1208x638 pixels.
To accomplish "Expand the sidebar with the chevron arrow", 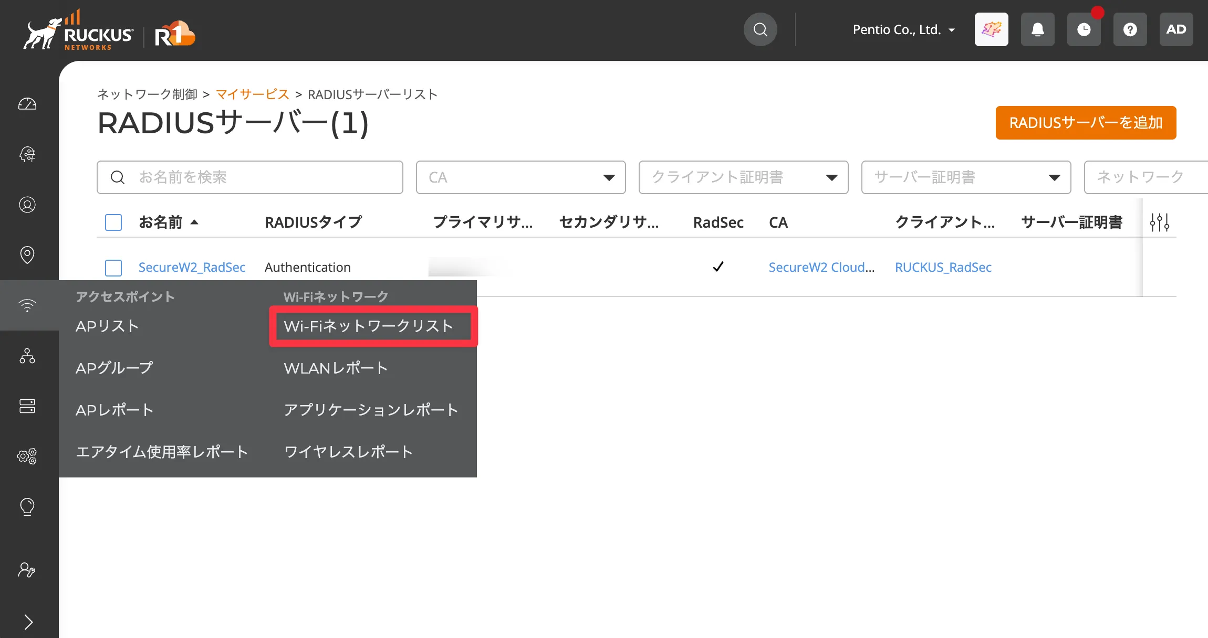I will click(x=28, y=622).
